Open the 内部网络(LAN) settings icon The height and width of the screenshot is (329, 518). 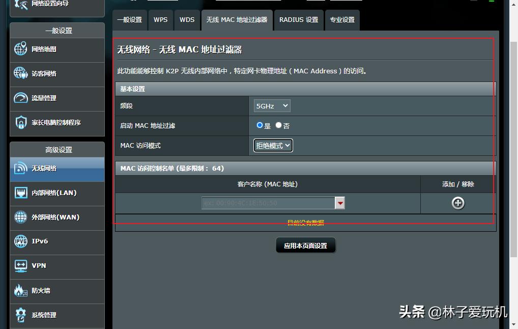21,194
